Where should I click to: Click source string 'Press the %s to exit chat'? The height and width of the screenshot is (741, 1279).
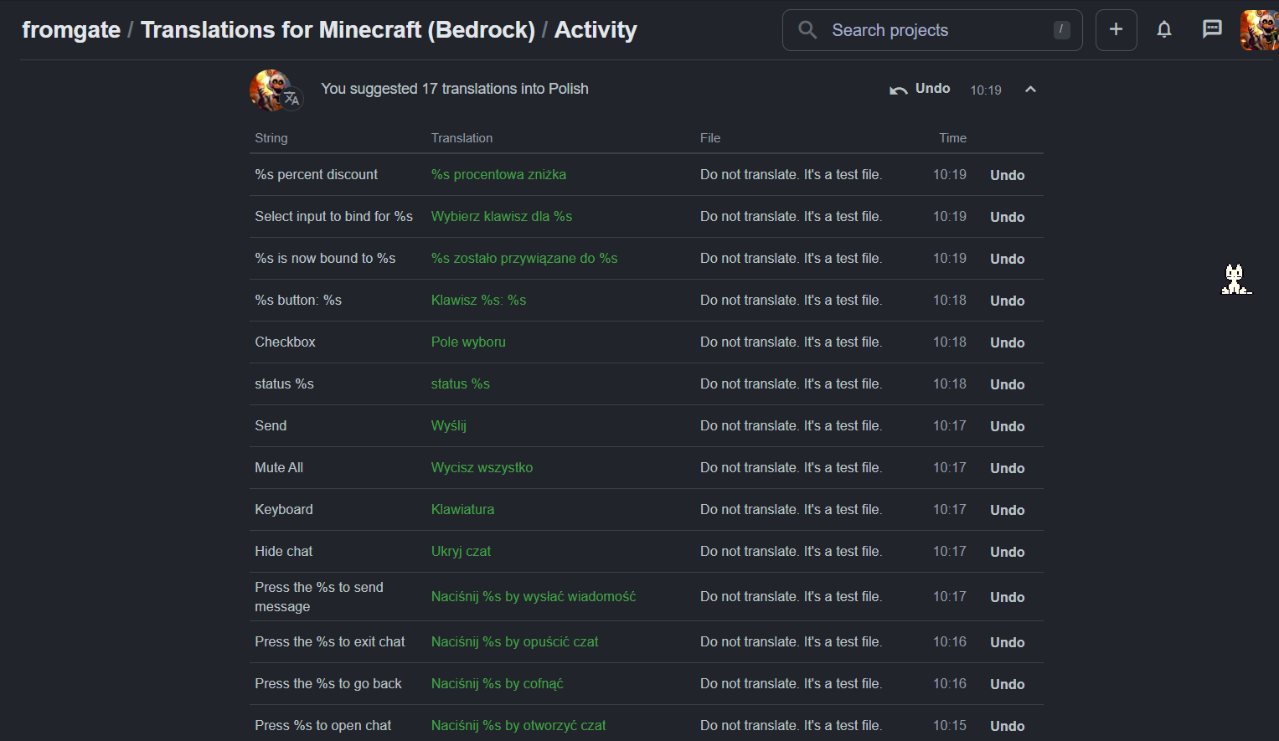pos(330,641)
